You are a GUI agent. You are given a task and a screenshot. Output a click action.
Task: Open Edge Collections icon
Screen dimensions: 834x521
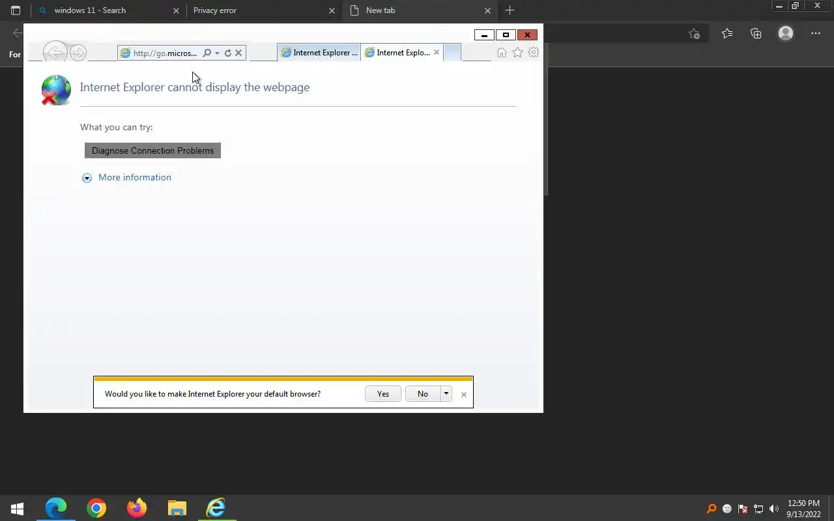(756, 34)
